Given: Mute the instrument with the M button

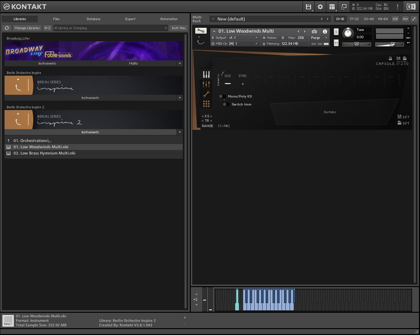Looking at the screenshot, I should [336, 43].
